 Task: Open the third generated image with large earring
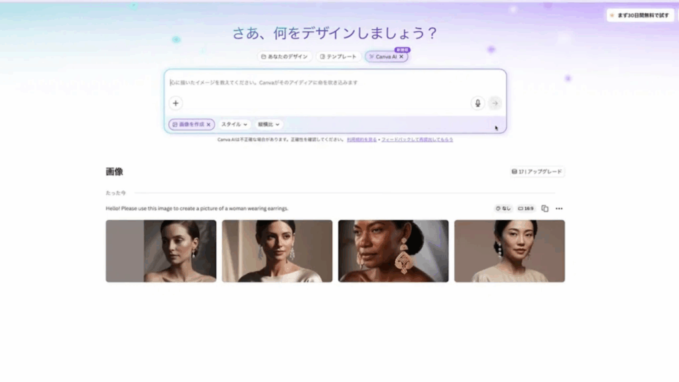click(393, 251)
